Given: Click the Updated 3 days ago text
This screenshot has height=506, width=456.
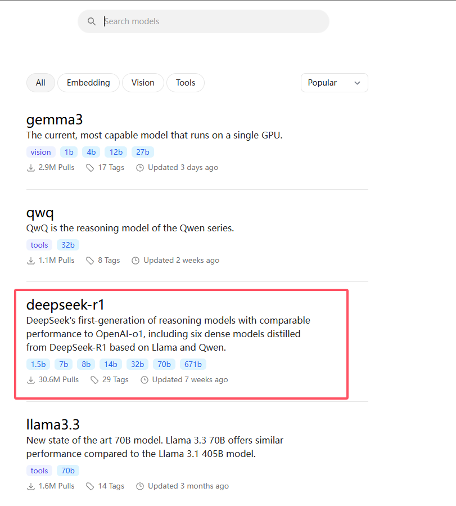Looking at the screenshot, I should 183,168.
